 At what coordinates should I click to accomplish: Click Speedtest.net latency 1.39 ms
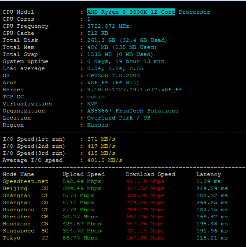click(x=209, y=181)
